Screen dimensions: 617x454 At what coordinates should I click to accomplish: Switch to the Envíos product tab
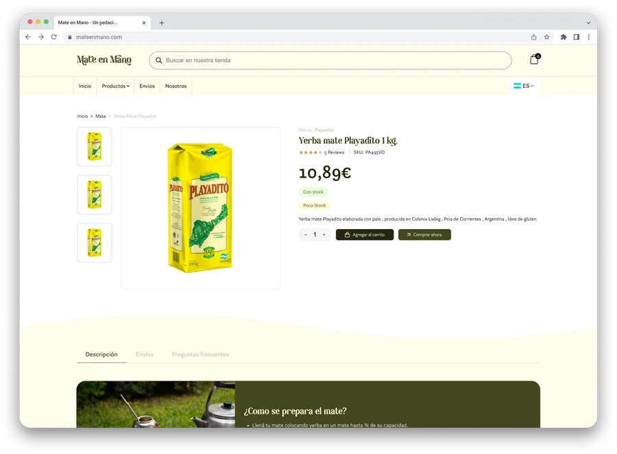(x=145, y=355)
